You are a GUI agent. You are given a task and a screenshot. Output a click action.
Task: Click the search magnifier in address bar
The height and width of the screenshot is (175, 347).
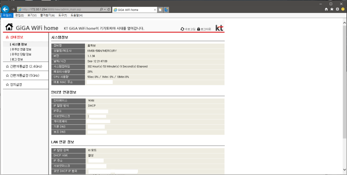101,10
